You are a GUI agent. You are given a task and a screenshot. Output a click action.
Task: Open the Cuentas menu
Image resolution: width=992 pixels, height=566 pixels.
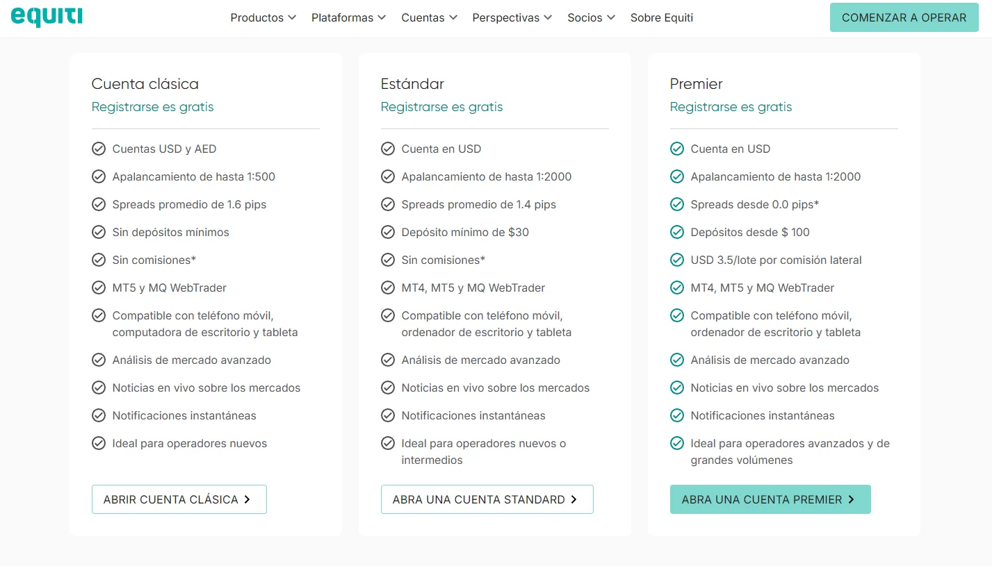430,18
